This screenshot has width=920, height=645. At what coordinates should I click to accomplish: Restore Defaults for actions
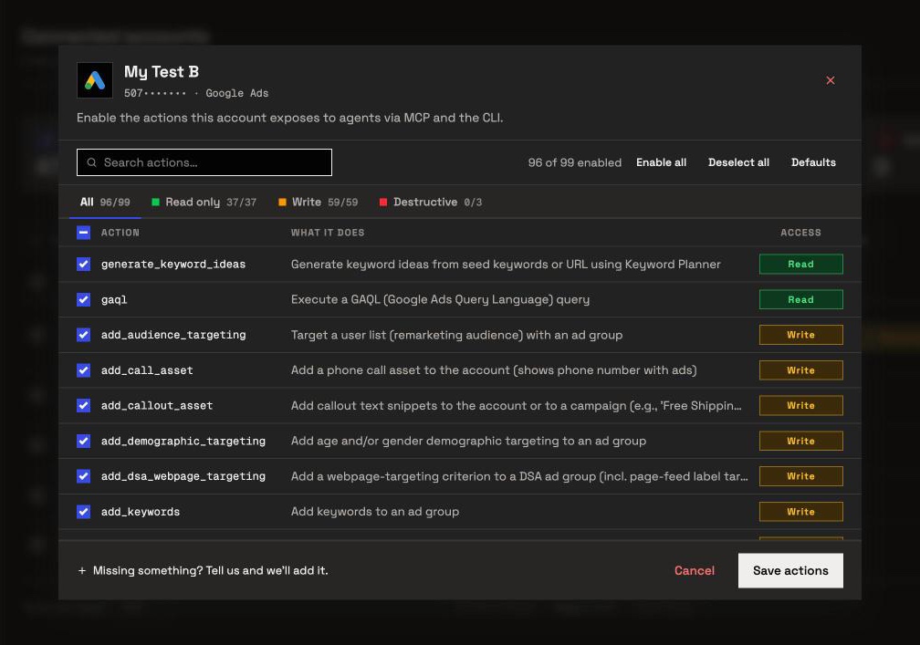(x=813, y=162)
